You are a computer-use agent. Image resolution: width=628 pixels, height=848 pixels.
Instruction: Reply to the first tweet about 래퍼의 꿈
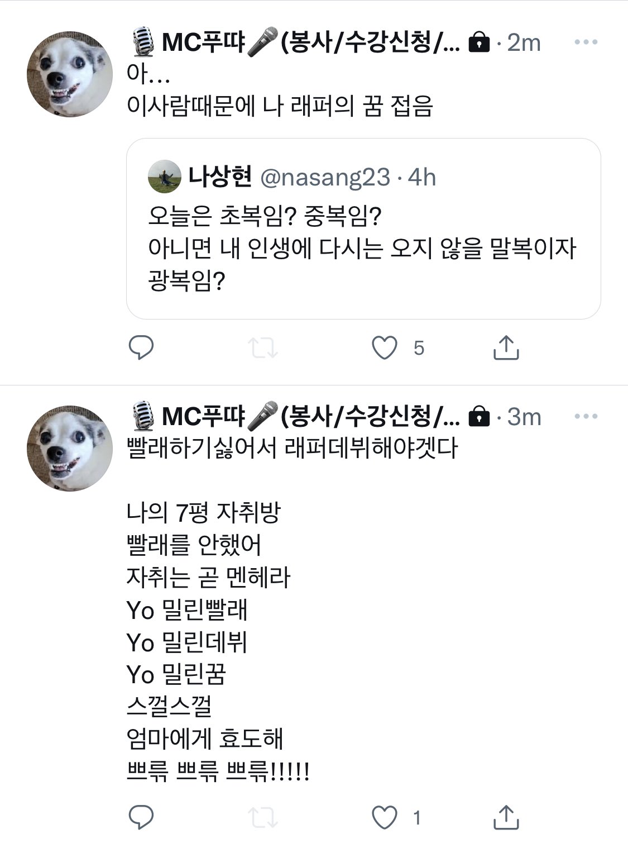[141, 347]
